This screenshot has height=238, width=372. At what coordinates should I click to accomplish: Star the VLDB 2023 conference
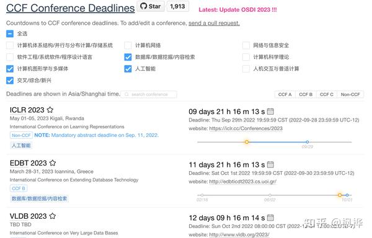click(x=53, y=216)
